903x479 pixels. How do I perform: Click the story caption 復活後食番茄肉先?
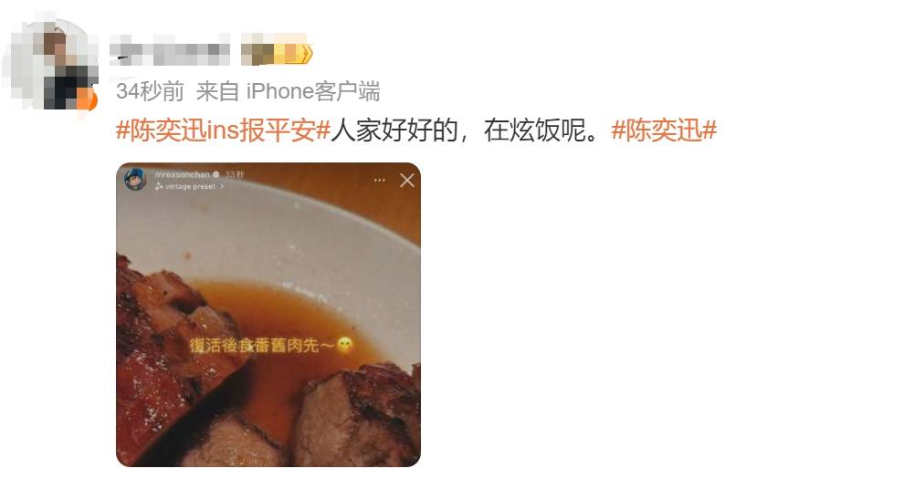(x=262, y=346)
